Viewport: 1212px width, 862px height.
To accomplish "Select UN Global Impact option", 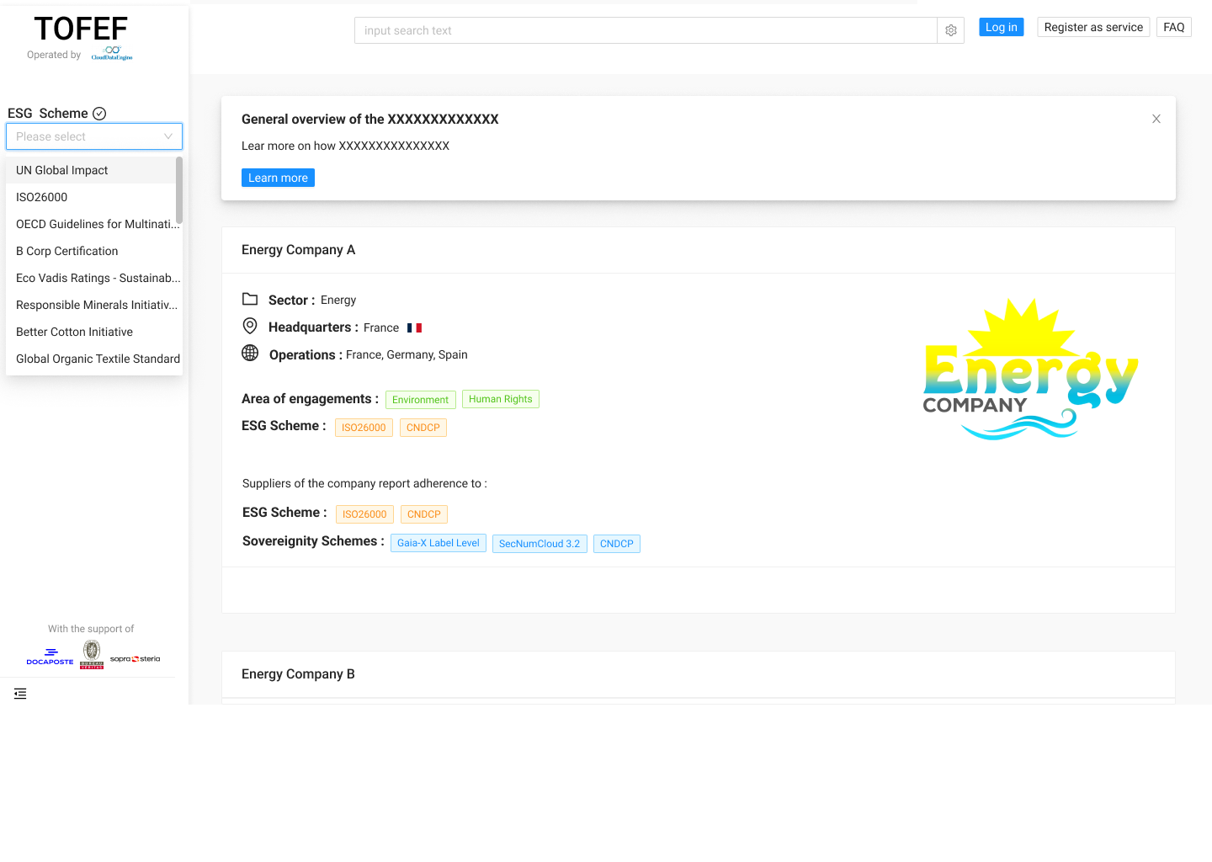I will point(62,170).
